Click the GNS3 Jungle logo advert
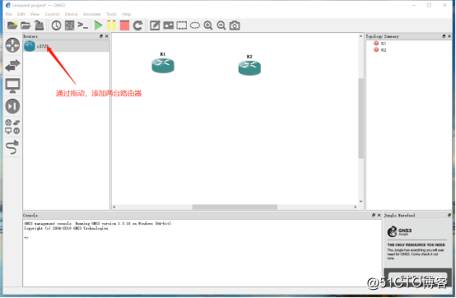Image resolution: width=456 pixels, height=298 pixels. point(399,231)
